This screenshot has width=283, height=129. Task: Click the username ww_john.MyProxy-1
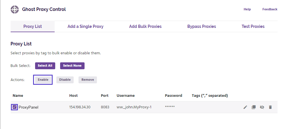134,107
